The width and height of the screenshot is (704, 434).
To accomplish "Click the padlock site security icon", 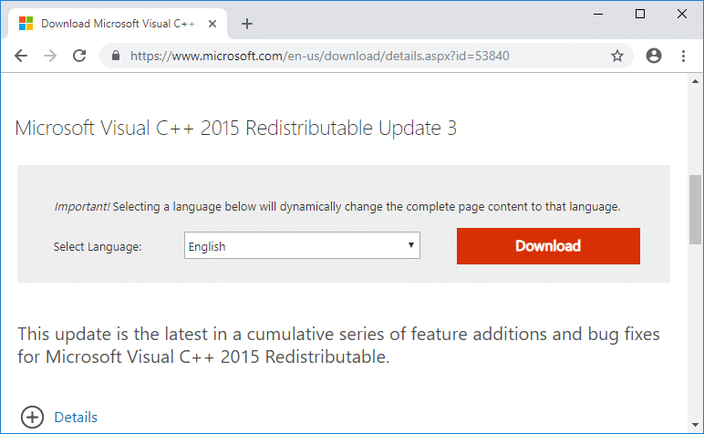I will click(x=116, y=56).
